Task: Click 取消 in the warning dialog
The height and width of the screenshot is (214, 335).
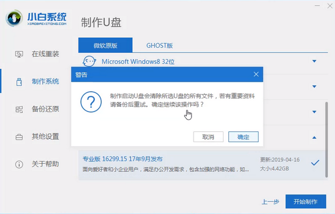Action: tap(208, 137)
